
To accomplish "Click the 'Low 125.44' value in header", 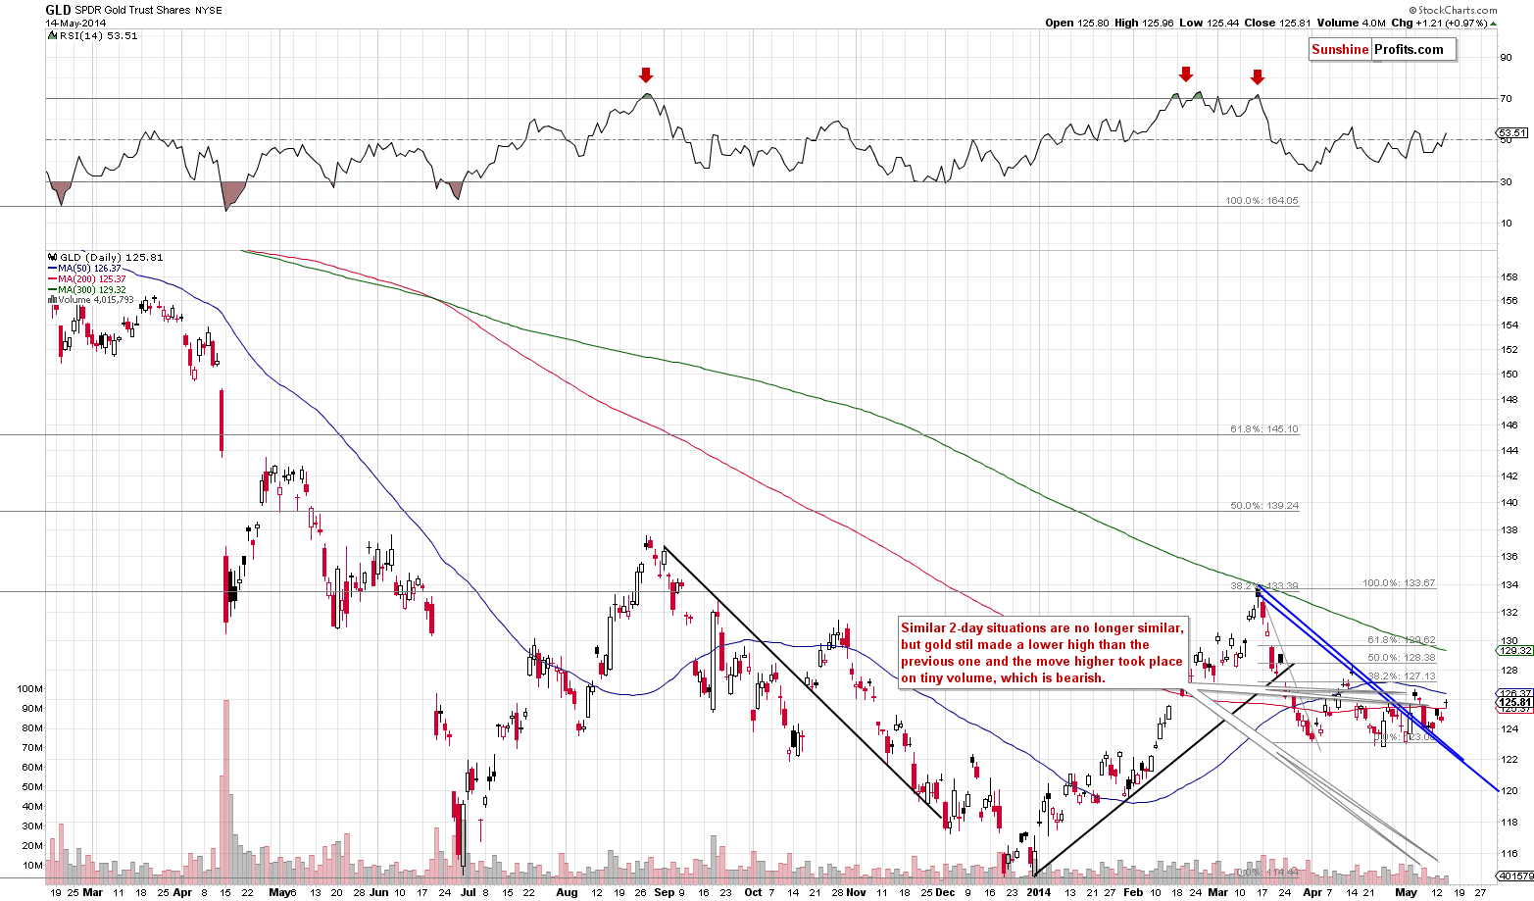I will tap(1212, 23).
